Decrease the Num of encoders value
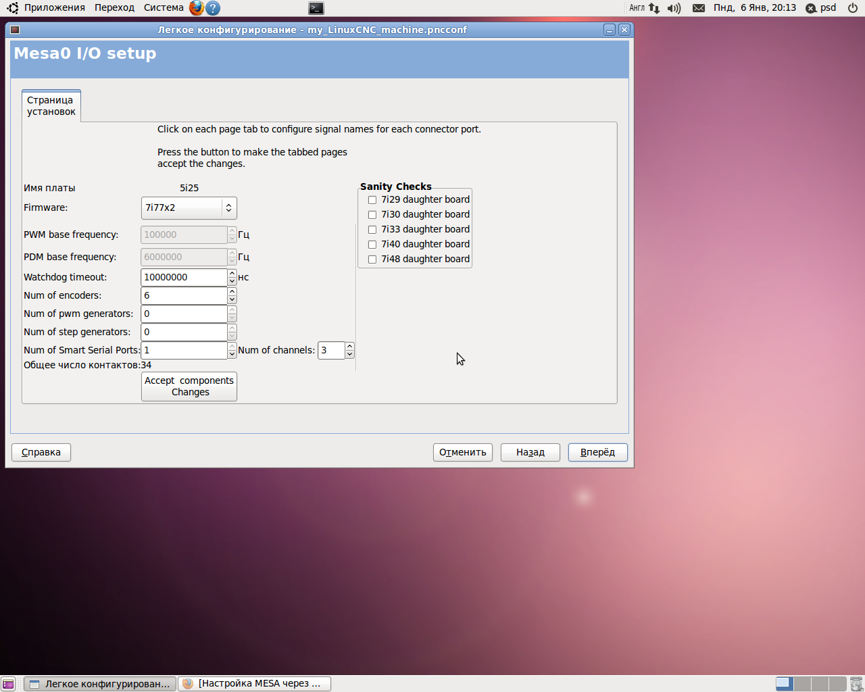The image size is (865, 692). [x=232, y=300]
